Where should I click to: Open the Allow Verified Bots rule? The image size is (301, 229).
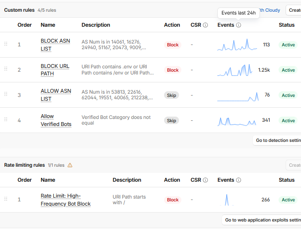pos(56,120)
